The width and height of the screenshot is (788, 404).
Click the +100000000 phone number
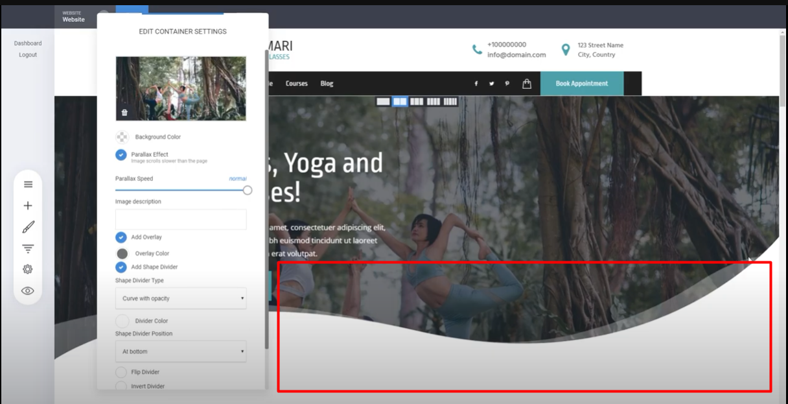point(507,45)
